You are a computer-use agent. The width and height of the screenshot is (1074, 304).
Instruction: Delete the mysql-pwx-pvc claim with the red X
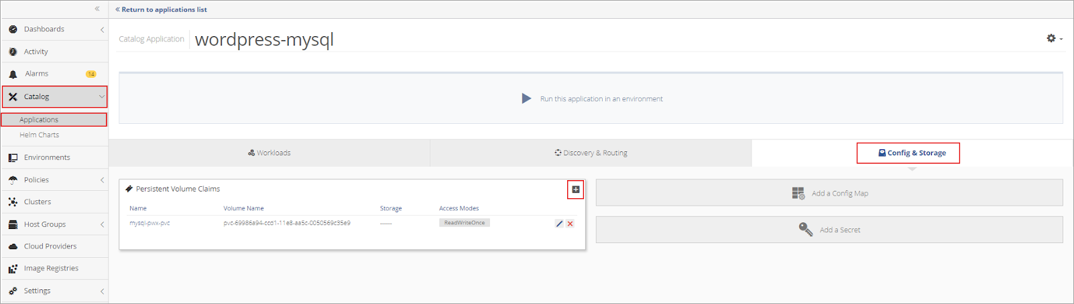(x=571, y=224)
